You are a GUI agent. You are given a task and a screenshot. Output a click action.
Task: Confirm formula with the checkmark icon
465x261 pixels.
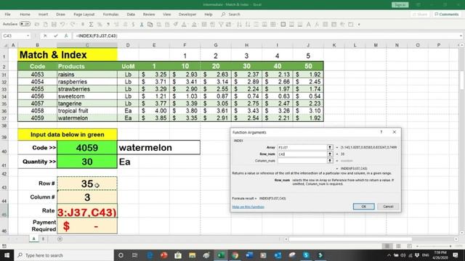[56, 36]
